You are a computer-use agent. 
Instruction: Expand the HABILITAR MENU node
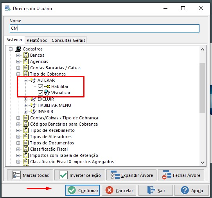tap(25, 105)
